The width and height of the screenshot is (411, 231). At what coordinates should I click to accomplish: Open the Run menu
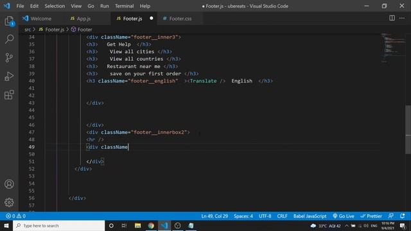click(104, 6)
